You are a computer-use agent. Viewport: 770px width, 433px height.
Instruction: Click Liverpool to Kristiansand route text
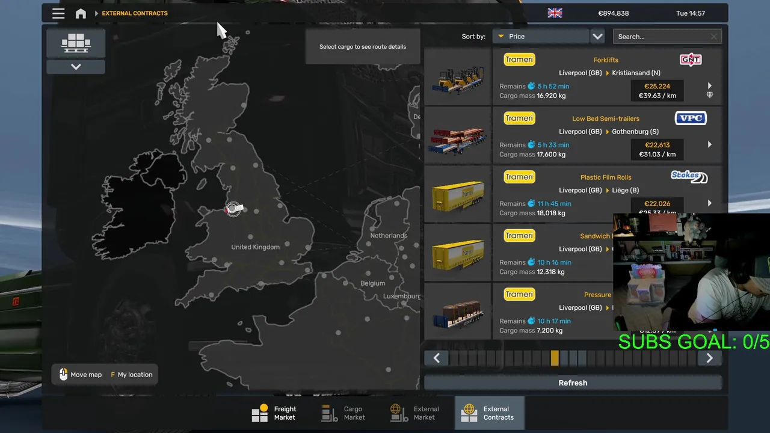pos(609,73)
